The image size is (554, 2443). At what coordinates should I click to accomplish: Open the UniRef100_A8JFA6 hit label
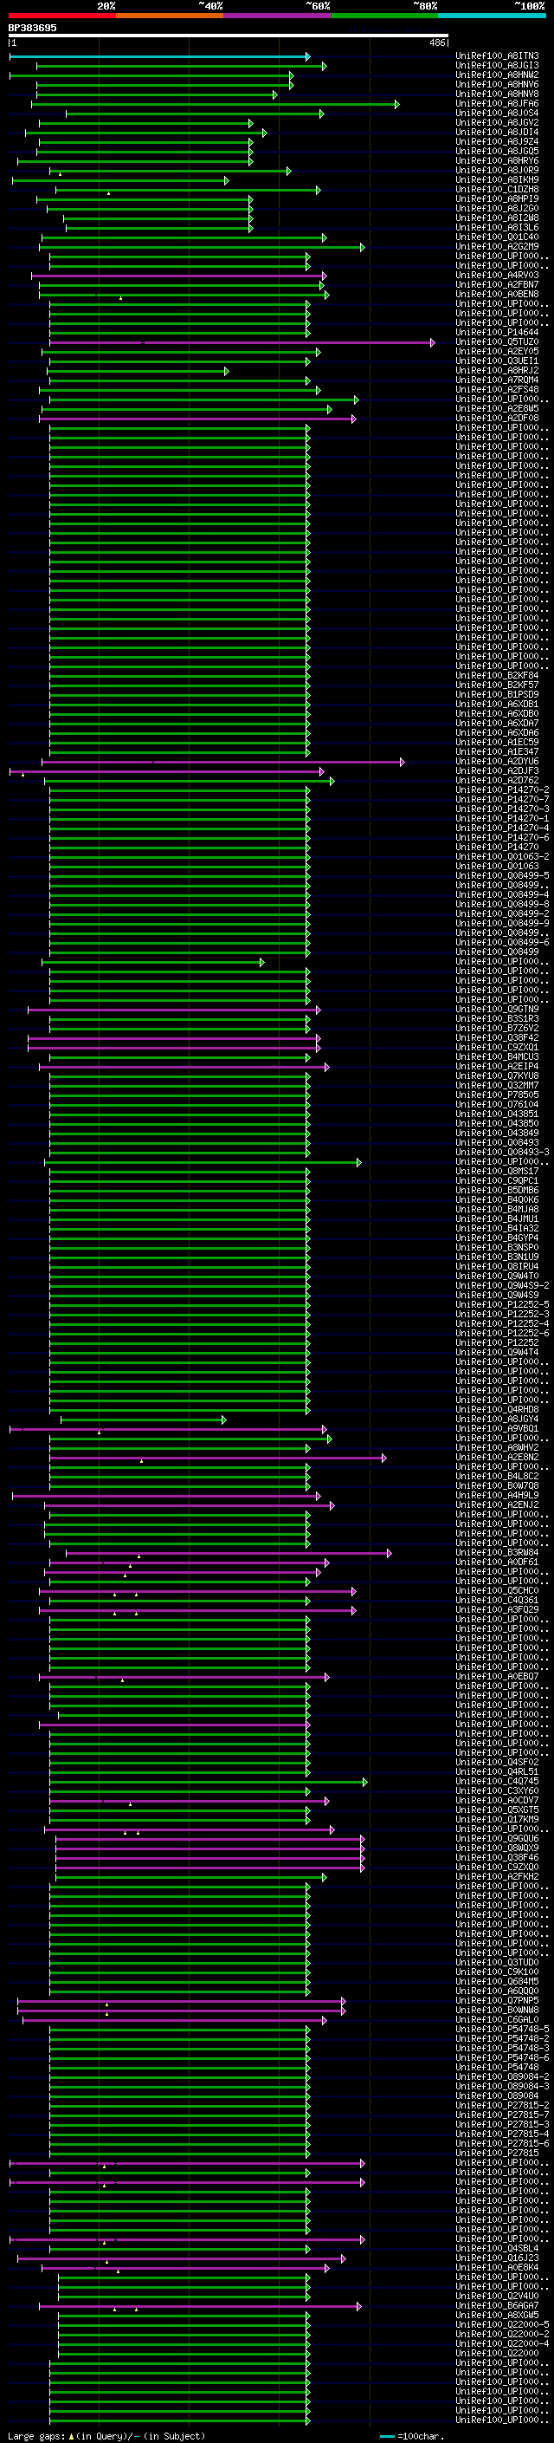(x=497, y=104)
